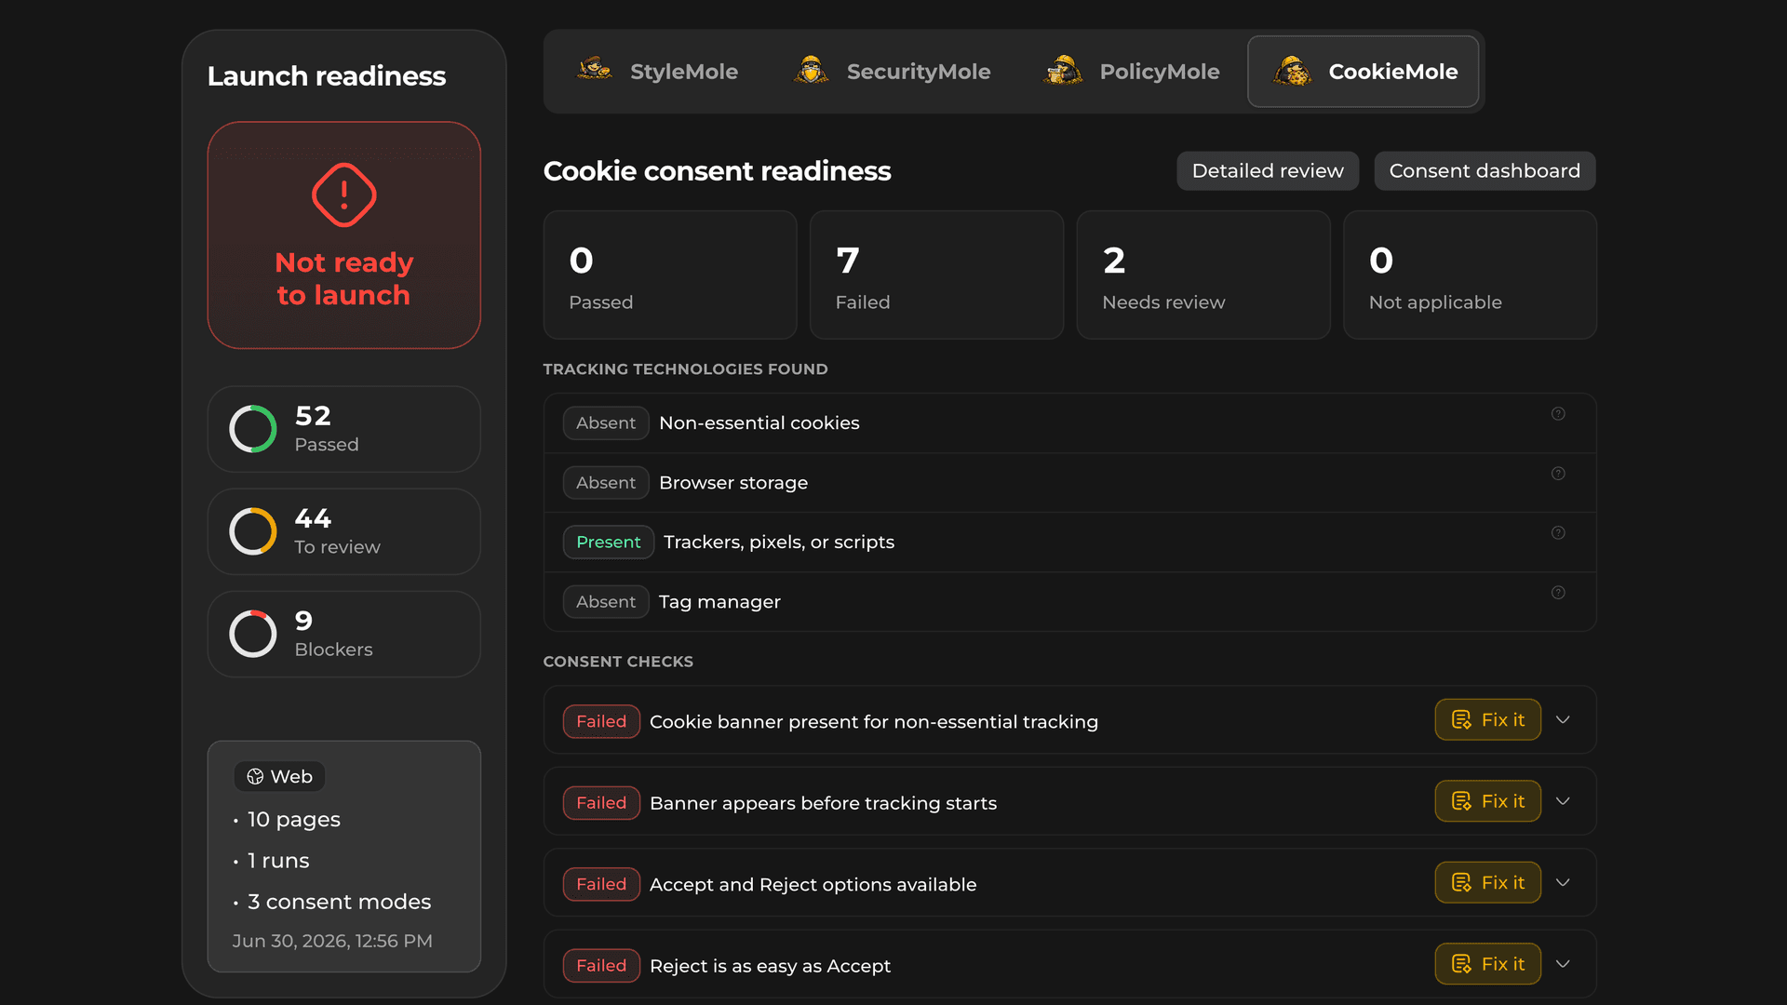Click the 0 Not applicable summary card

coord(1470,275)
